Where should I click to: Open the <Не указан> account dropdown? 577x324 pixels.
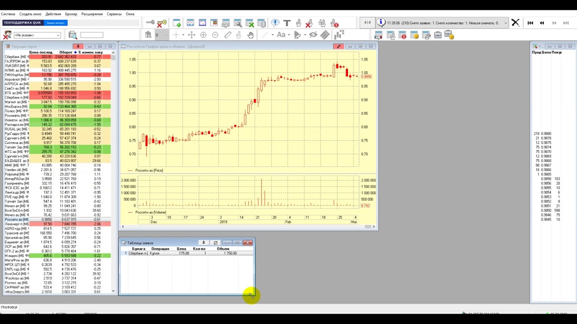(x=37, y=35)
